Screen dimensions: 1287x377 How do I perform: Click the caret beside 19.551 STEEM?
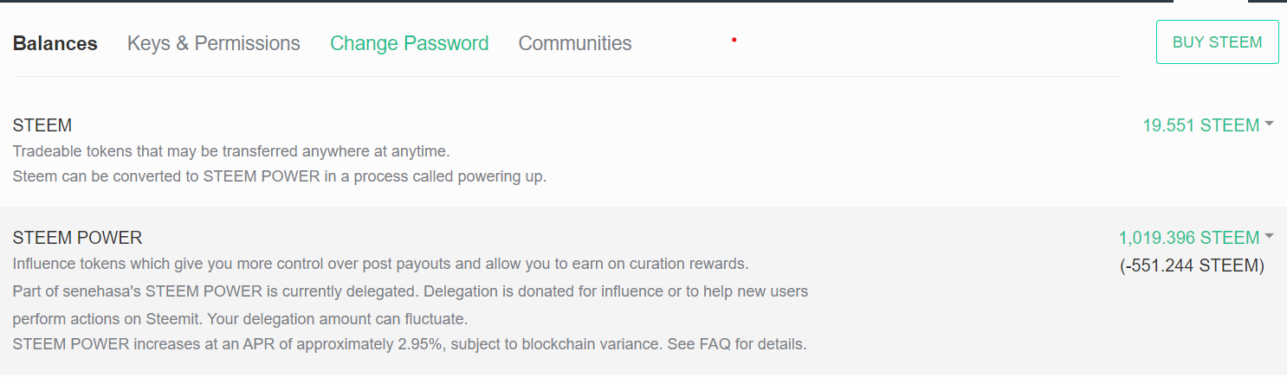pyautogui.click(x=1269, y=124)
